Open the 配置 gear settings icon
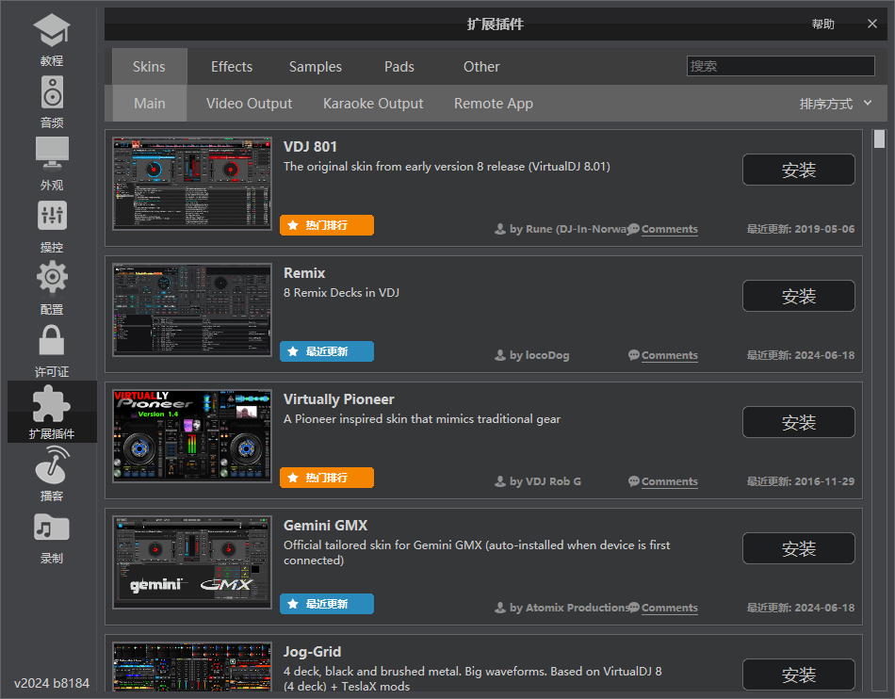Image resolution: width=895 pixels, height=699 pixels. point(52,279)
